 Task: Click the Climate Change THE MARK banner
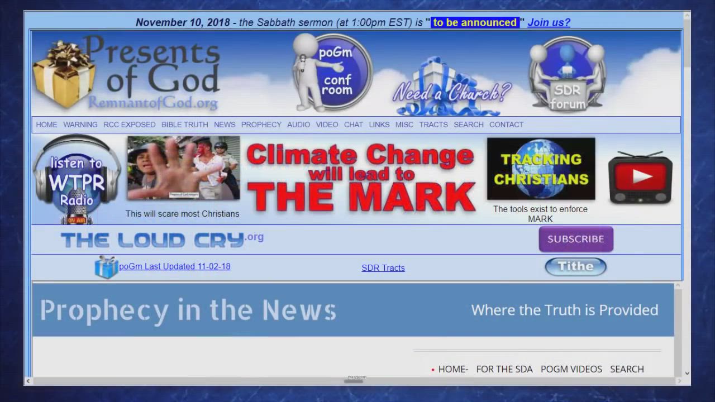tap(360, 178)
